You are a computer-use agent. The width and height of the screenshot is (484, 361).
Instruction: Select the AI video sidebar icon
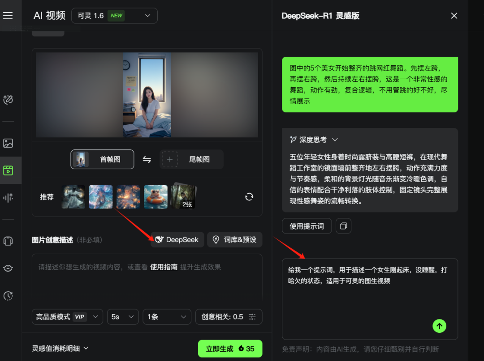(8, 170)
